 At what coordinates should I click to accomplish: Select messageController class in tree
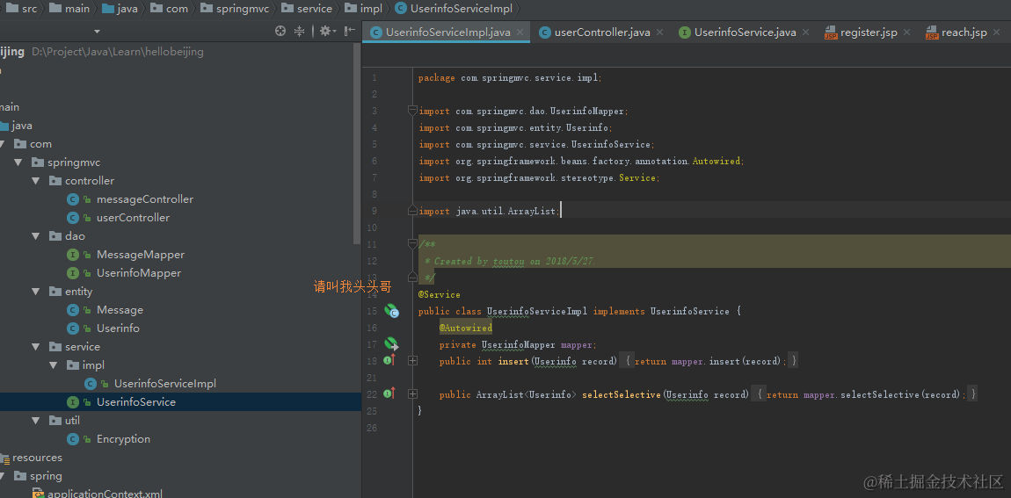coord(144,199)
